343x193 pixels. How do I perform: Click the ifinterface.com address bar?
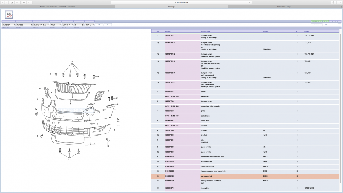click(181, 3)
